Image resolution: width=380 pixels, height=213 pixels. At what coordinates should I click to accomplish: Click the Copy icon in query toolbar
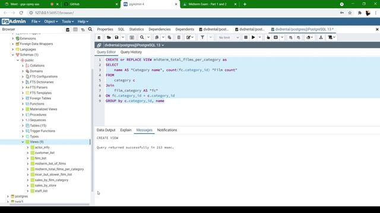point(157,37)
